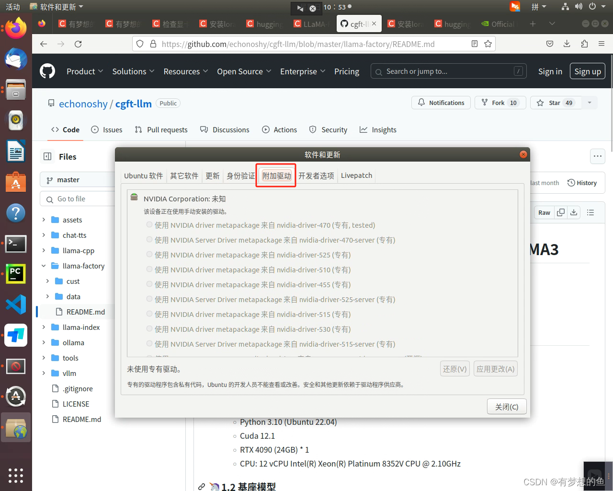Open PyCharm from the dock
Viewport: 613px width, 491px height.
(16, 274)
